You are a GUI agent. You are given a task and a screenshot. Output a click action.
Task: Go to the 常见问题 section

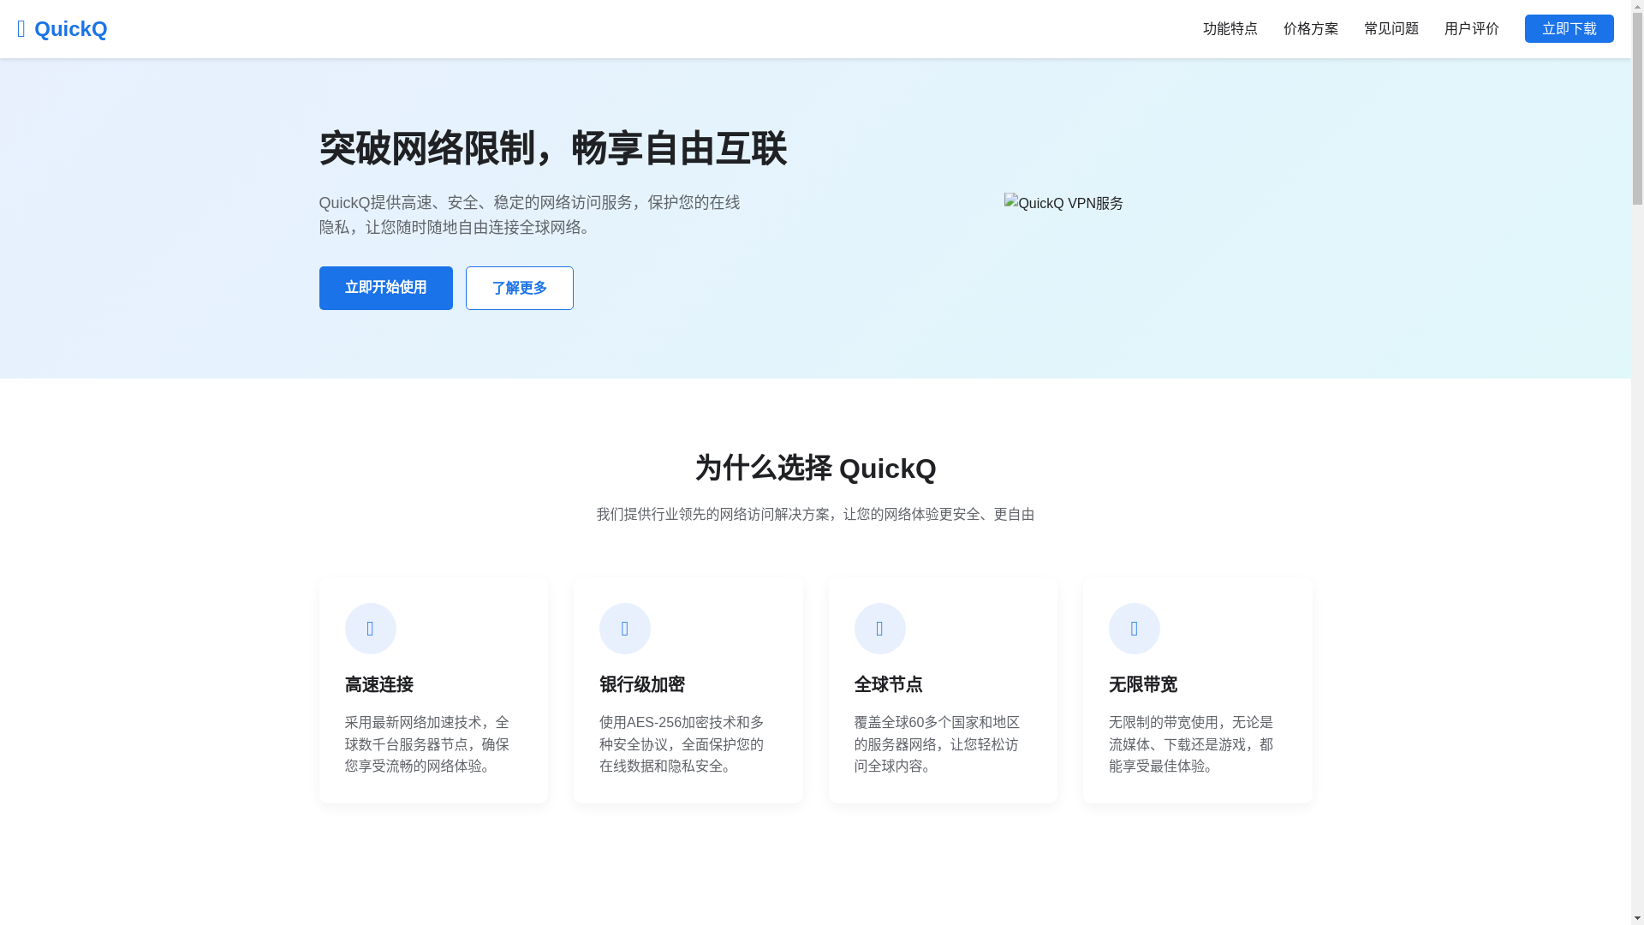pos(1391,29)
